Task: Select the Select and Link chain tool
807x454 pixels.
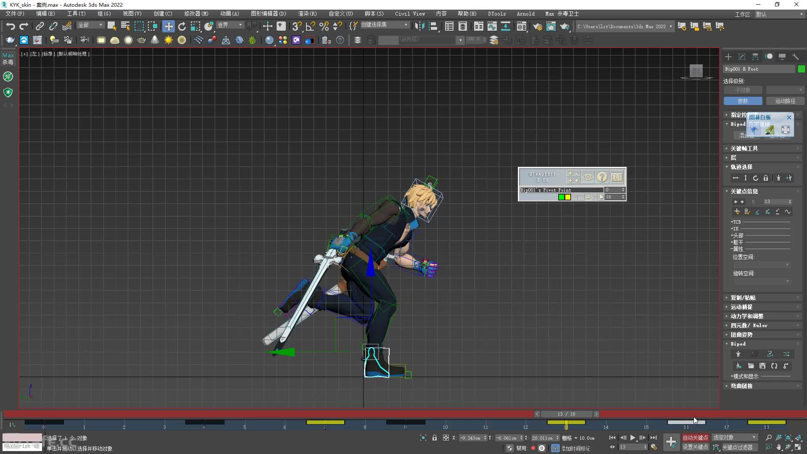Action: pyautogui.click(x=40, y=26)
